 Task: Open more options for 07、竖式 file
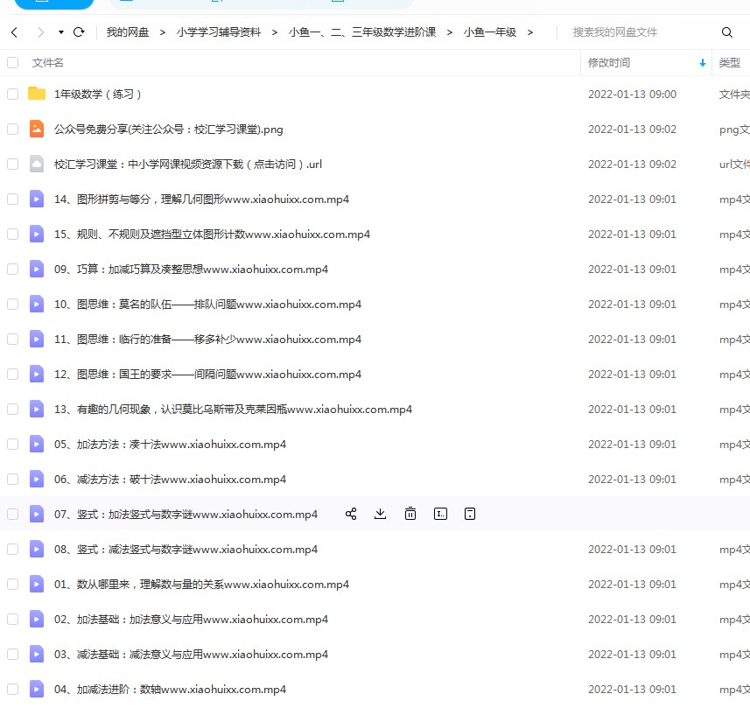[x=470, y=514]
